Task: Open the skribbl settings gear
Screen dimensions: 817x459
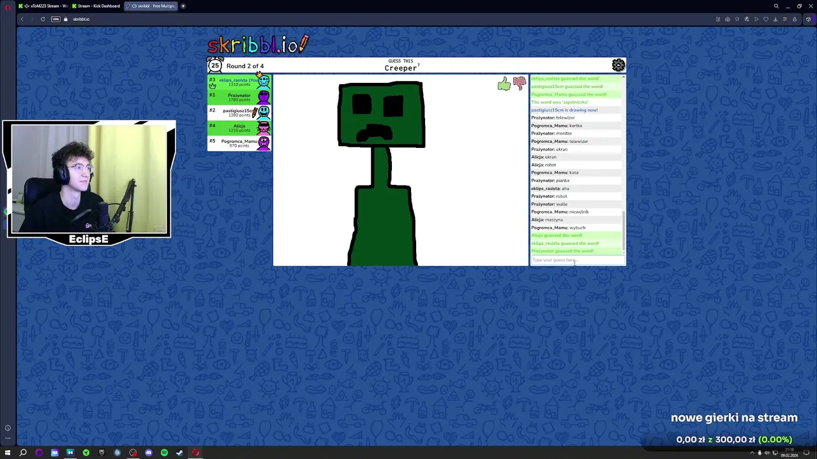Action: (x=618, y=65)
